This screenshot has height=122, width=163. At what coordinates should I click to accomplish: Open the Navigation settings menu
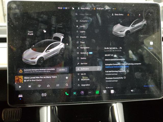[83, 48]
